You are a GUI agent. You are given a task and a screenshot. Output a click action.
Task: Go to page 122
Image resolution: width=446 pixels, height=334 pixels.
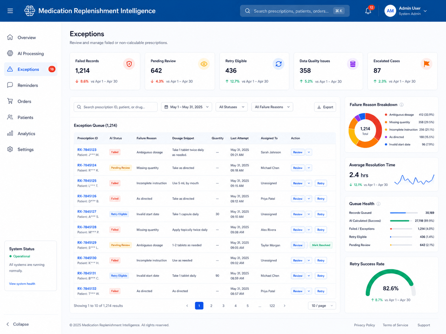pos(272,306)
